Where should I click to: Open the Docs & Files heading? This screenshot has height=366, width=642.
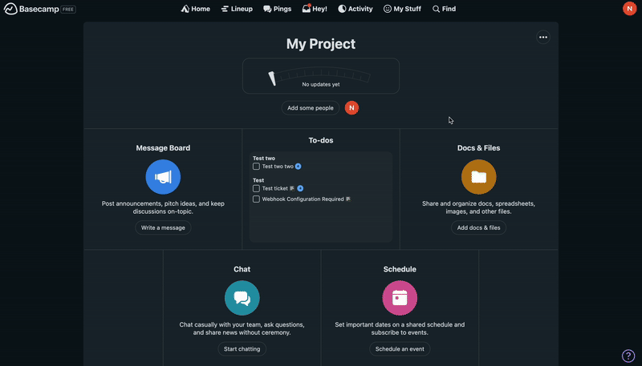point(478,148)
